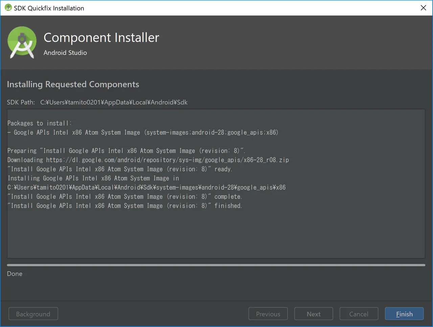Image resolution: width=433 pixels, height=327 pixels.
Task: Click the log line ending with 'ready.'
Action: [120, 169]
